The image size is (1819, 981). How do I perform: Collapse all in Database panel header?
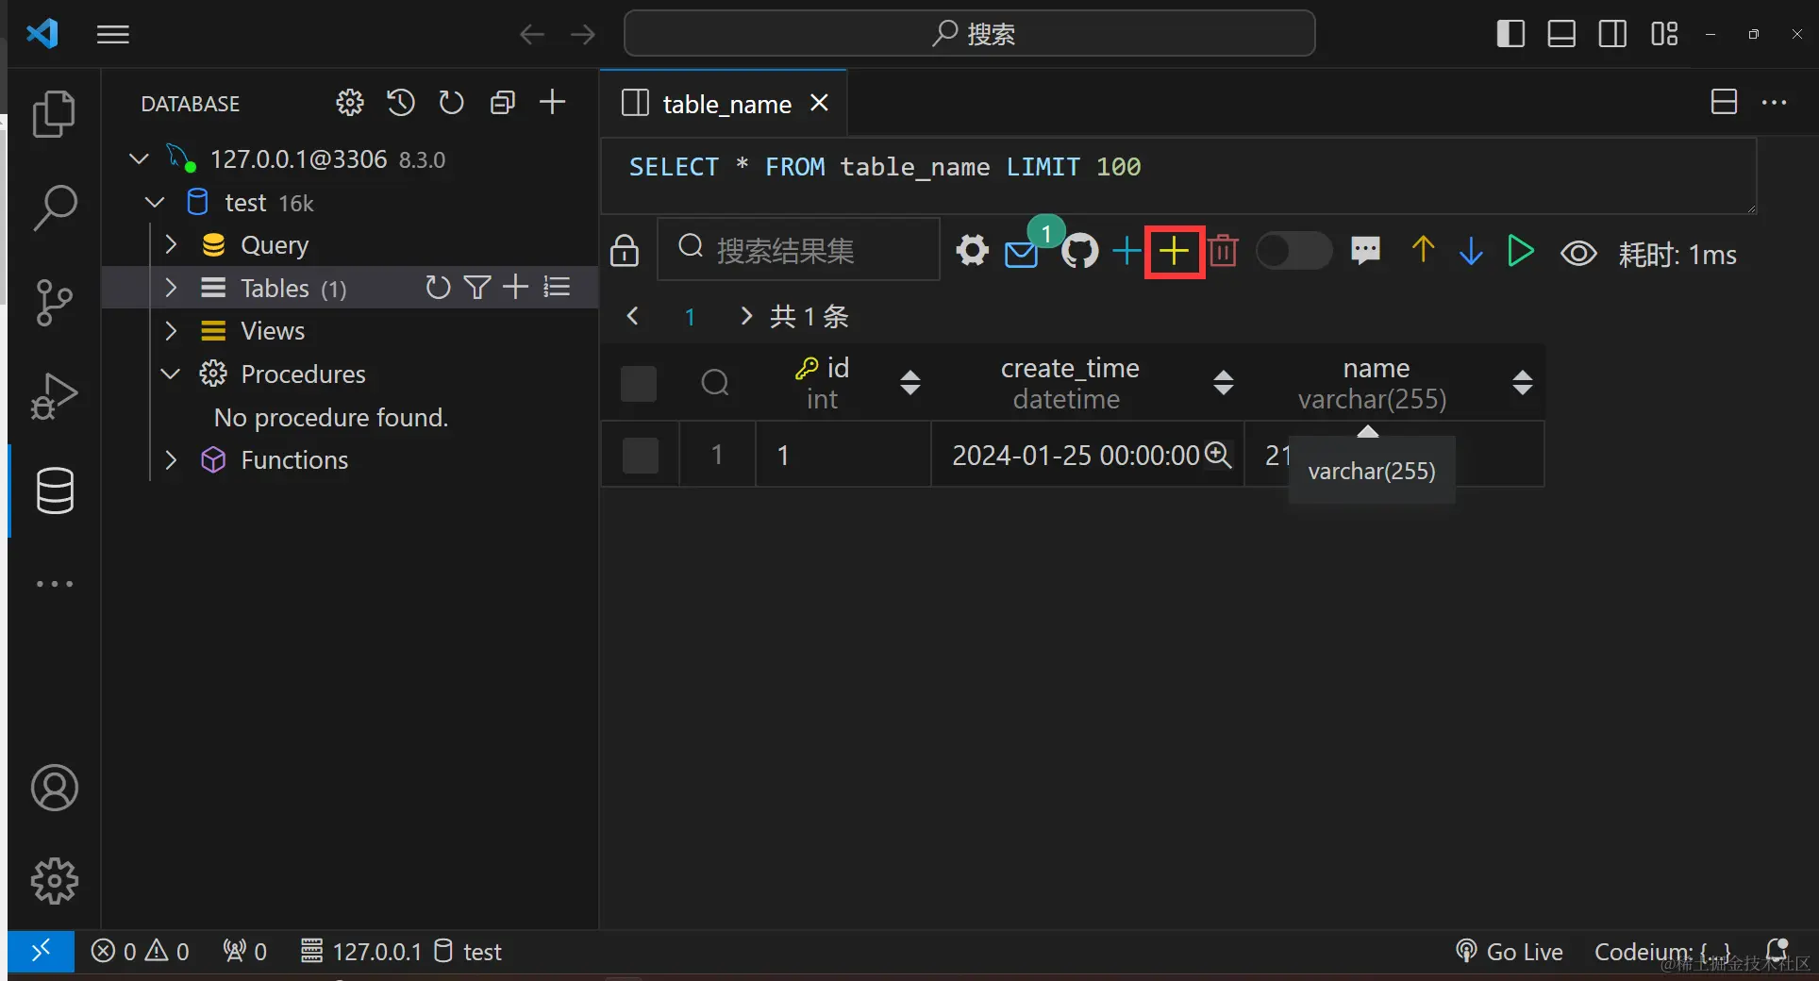[503, 102]
